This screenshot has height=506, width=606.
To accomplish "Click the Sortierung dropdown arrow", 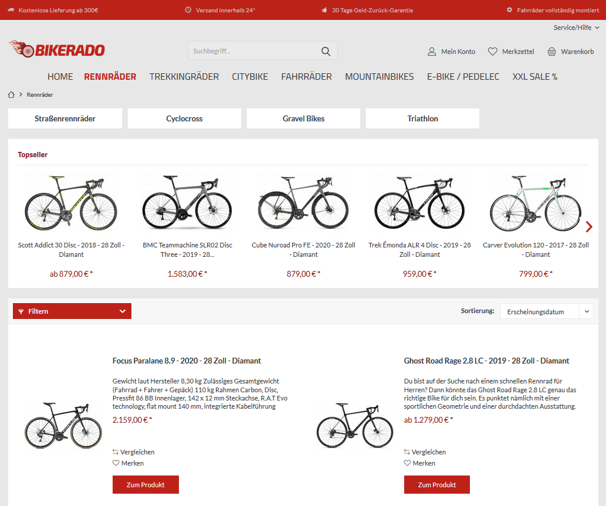I will tap(587, 311).
